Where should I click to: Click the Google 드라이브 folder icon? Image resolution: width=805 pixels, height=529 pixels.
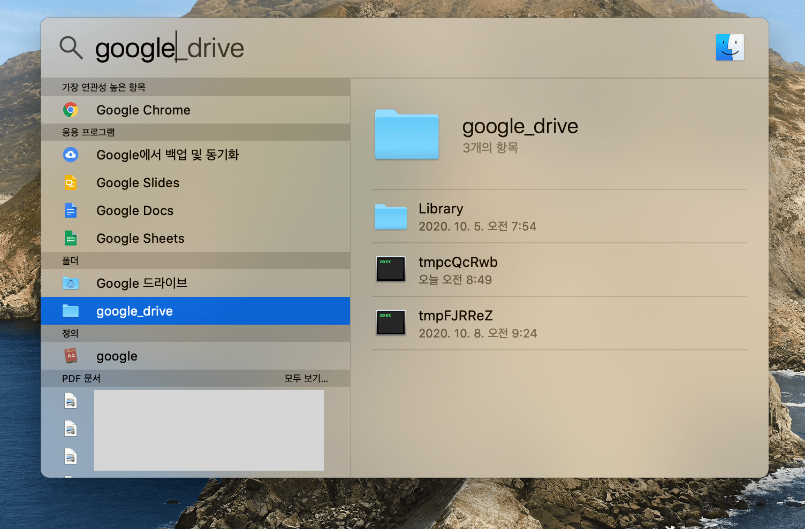pos(71,283)
